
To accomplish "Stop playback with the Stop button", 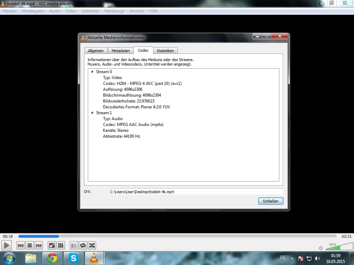I will pos(30,245).
